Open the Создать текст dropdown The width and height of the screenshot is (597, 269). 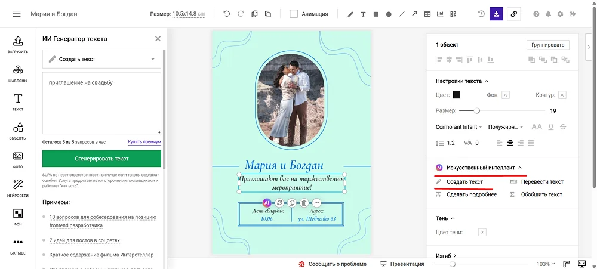pyautogui.click(x=101, y=59)
